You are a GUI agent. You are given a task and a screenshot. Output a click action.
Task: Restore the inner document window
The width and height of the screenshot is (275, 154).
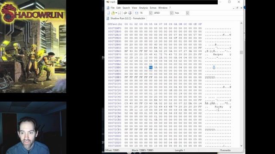click(x=237, y=8)
